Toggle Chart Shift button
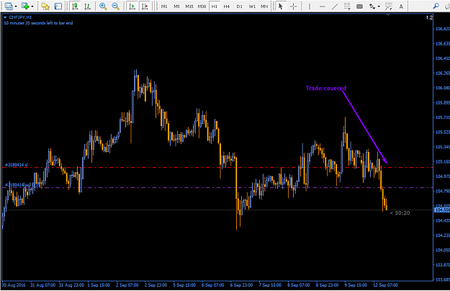The image size is (450, 291). tap(145, 6)
